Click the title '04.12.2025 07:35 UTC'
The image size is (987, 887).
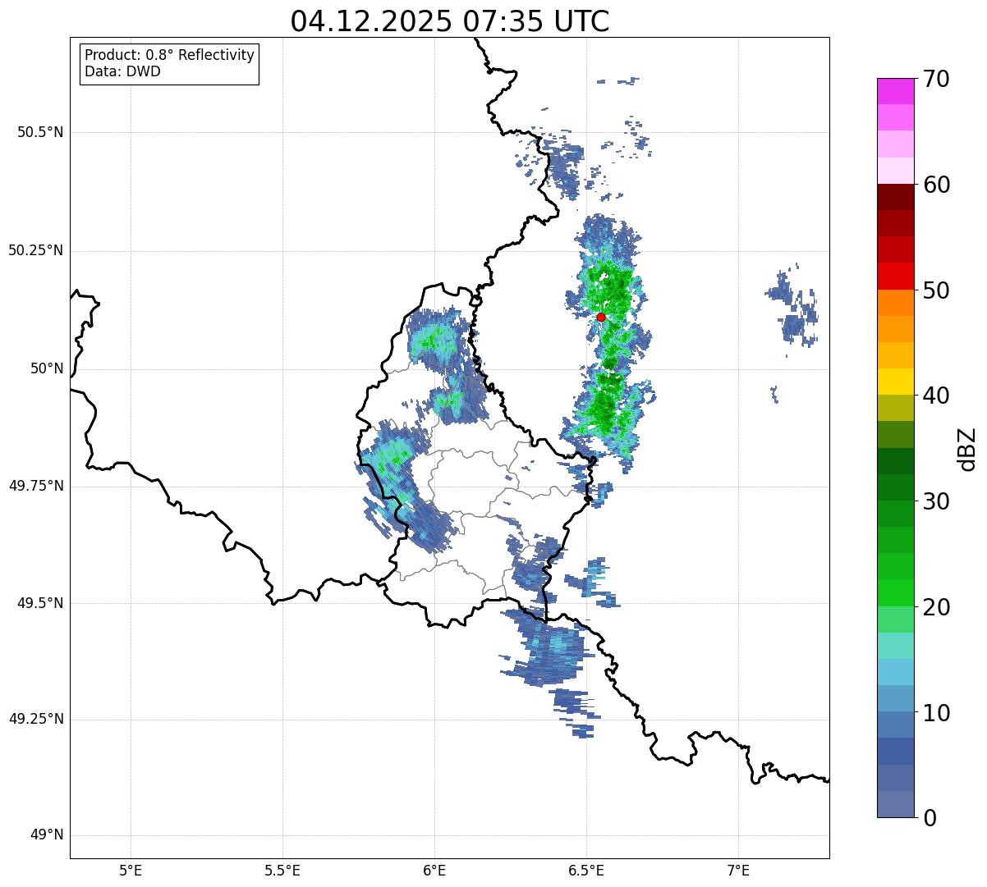point(450,21)
